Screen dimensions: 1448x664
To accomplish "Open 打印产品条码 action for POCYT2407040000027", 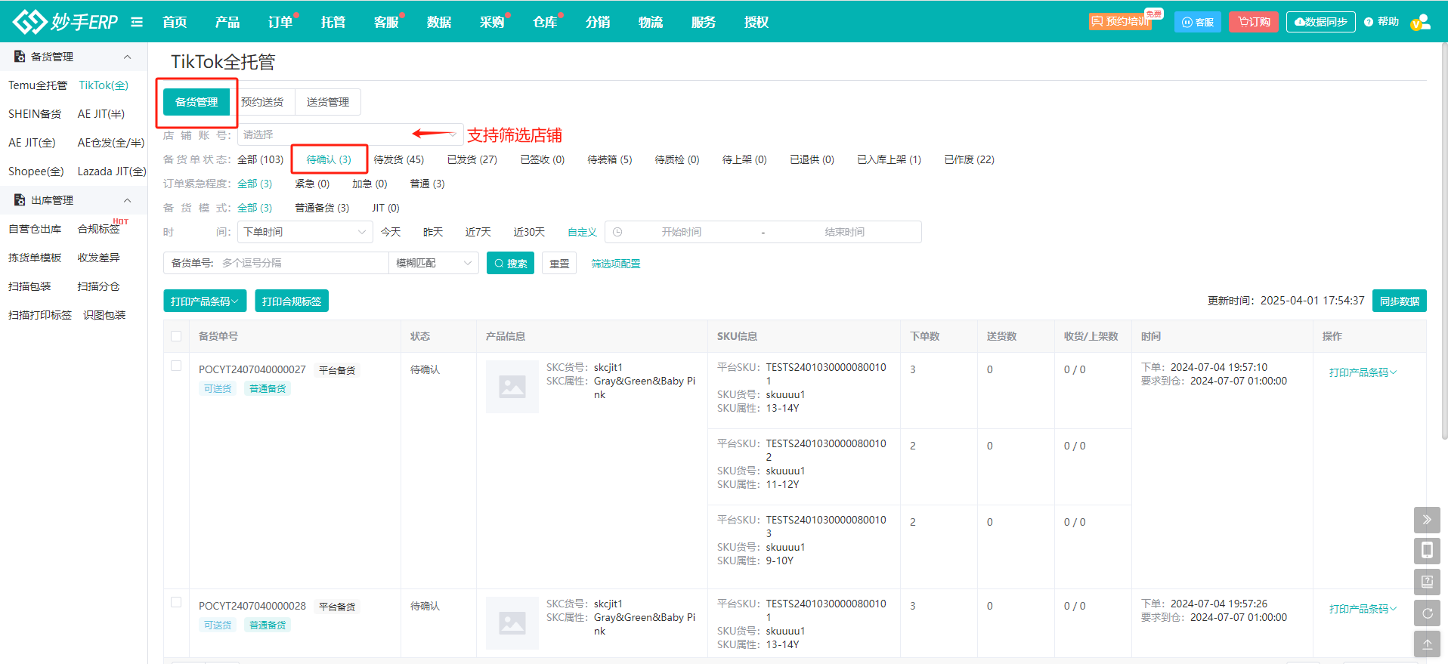I will pos(1363,372).
